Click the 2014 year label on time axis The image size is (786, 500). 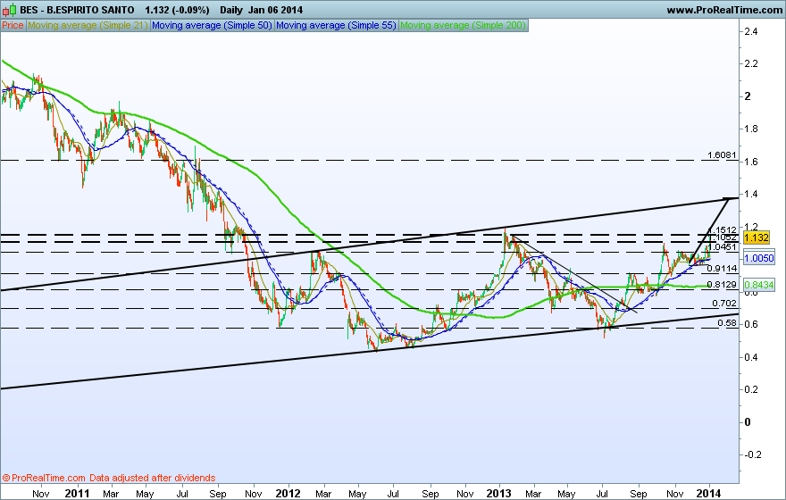pyautogui.click(x=709, y=494)
